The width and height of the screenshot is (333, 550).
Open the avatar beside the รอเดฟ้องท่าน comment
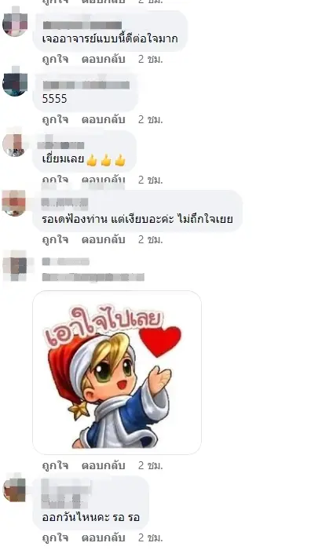point(14,202)
